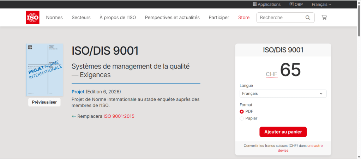Image resolution: width=361 pixels, height=159 pixels.
Task: Open Perspectives et actualités menu
Action: (172, 18)
